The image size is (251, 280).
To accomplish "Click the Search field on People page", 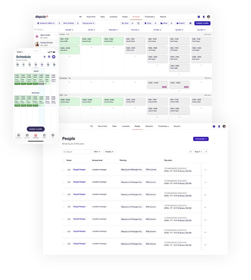I will pyautogui.click(x=77, y=152).
